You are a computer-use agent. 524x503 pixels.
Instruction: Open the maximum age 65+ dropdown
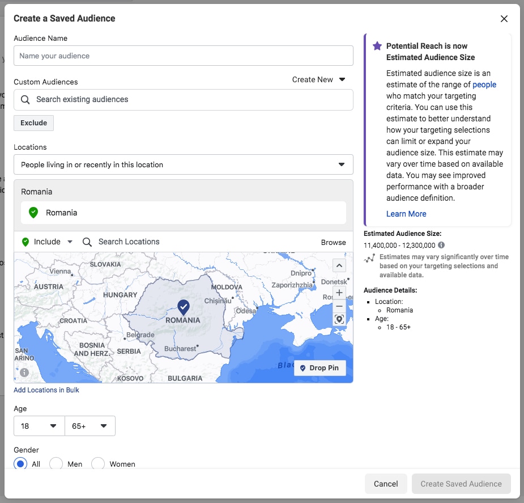click(x=90, y=426)
